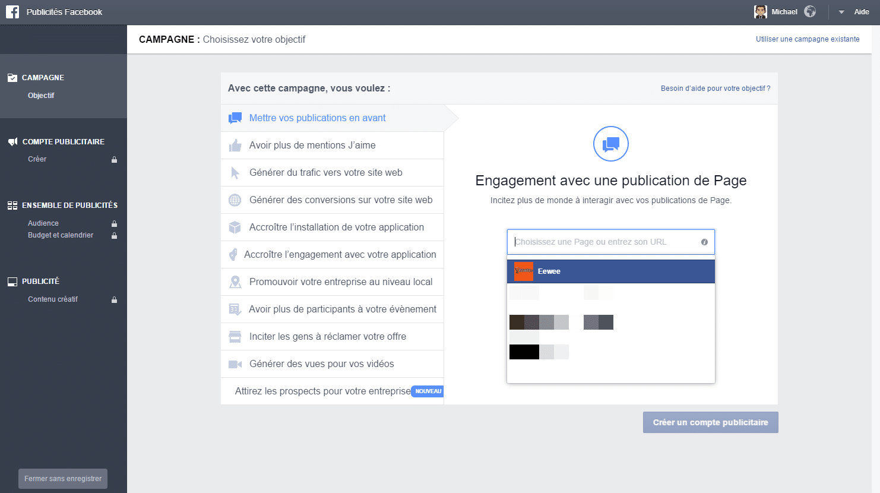Click the megaphone icon beside COMPTE PUBLICITAIRE
Viewport: 880px width, 493px height.
click(12, 141)
